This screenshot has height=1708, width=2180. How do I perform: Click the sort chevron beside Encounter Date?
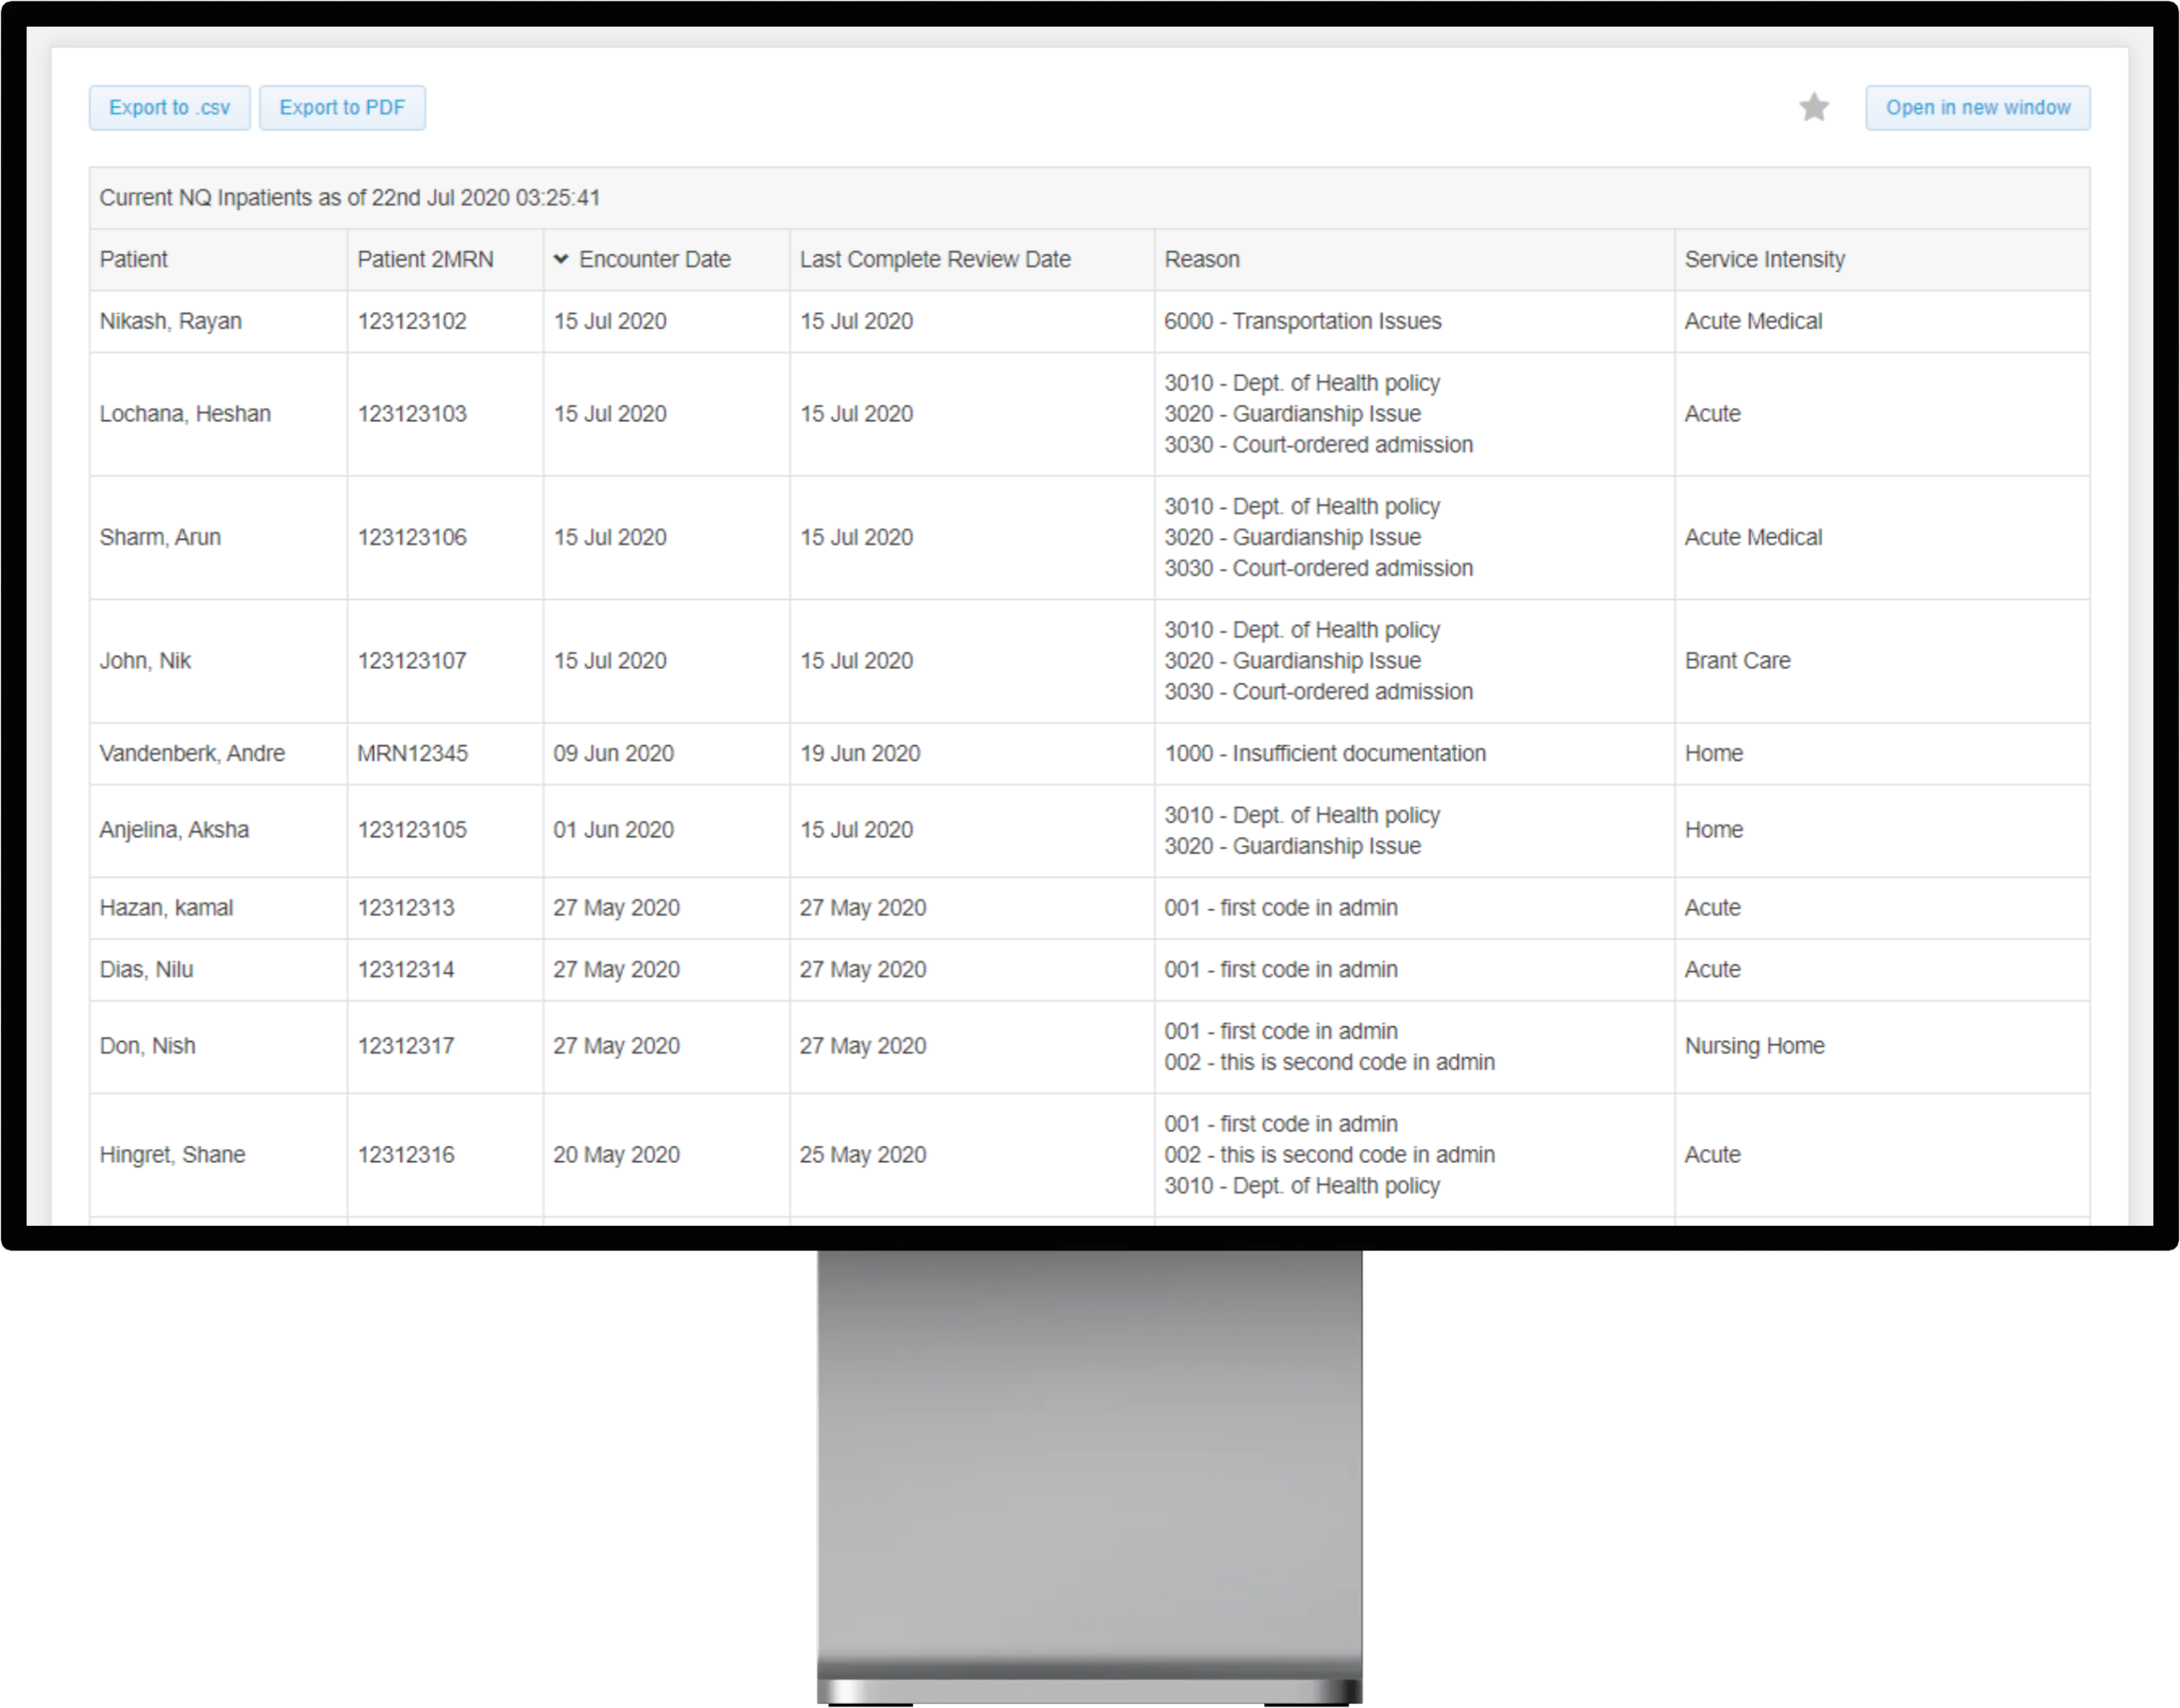tap(561, 258)
